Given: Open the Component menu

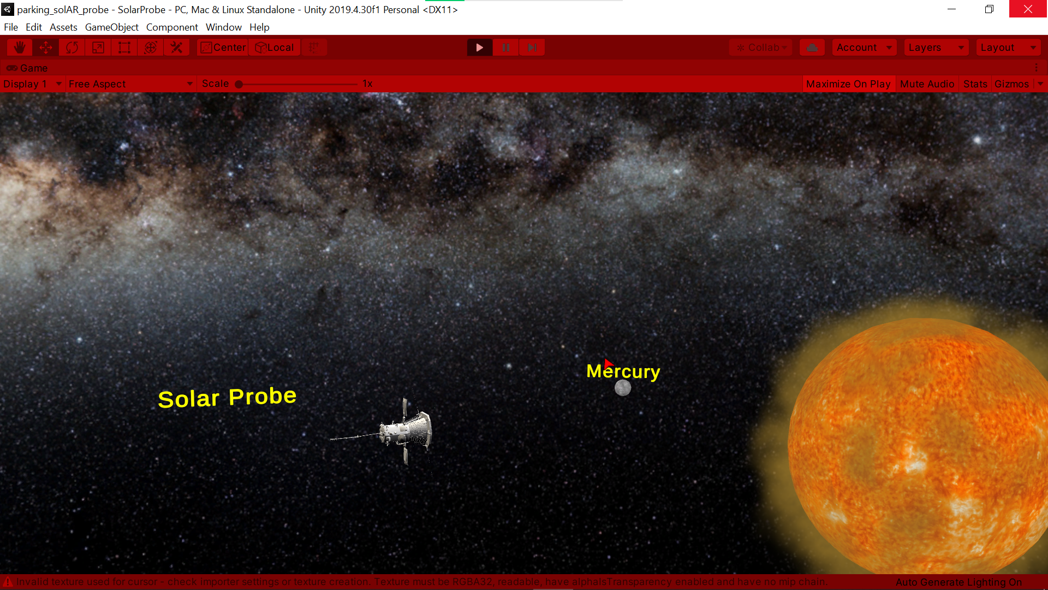Looking at the screenshot, I should tap(172, 27).
